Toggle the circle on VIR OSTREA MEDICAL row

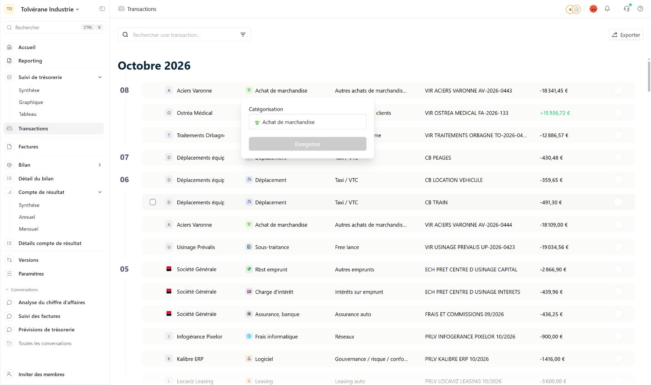coord(618,113)
